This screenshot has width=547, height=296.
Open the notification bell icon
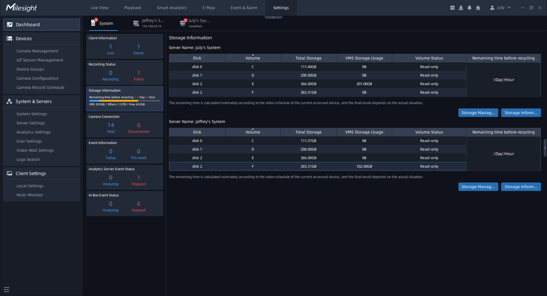coord(469,8)
